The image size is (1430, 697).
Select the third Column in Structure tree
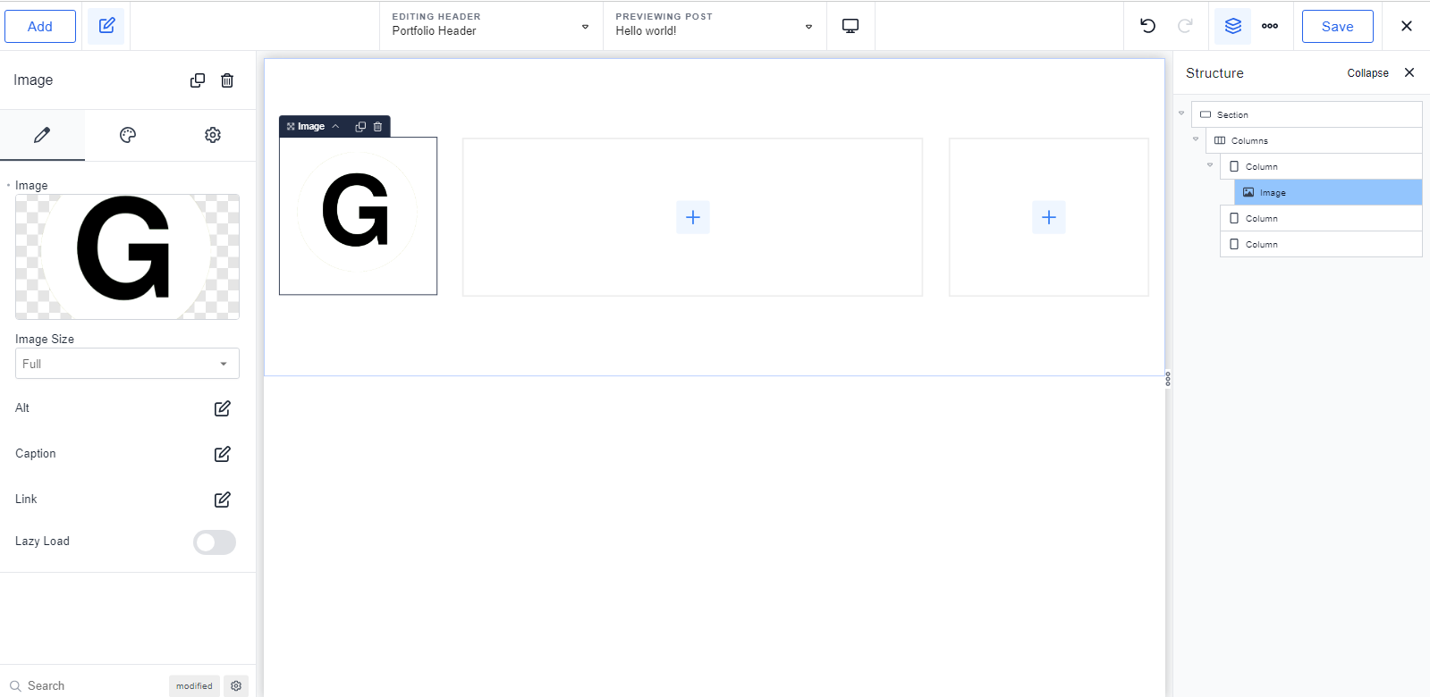(1321, 244)
